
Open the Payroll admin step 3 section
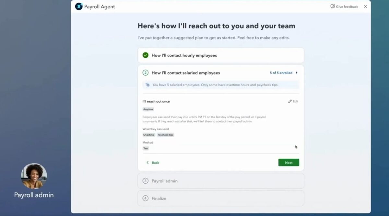[221, 181]
